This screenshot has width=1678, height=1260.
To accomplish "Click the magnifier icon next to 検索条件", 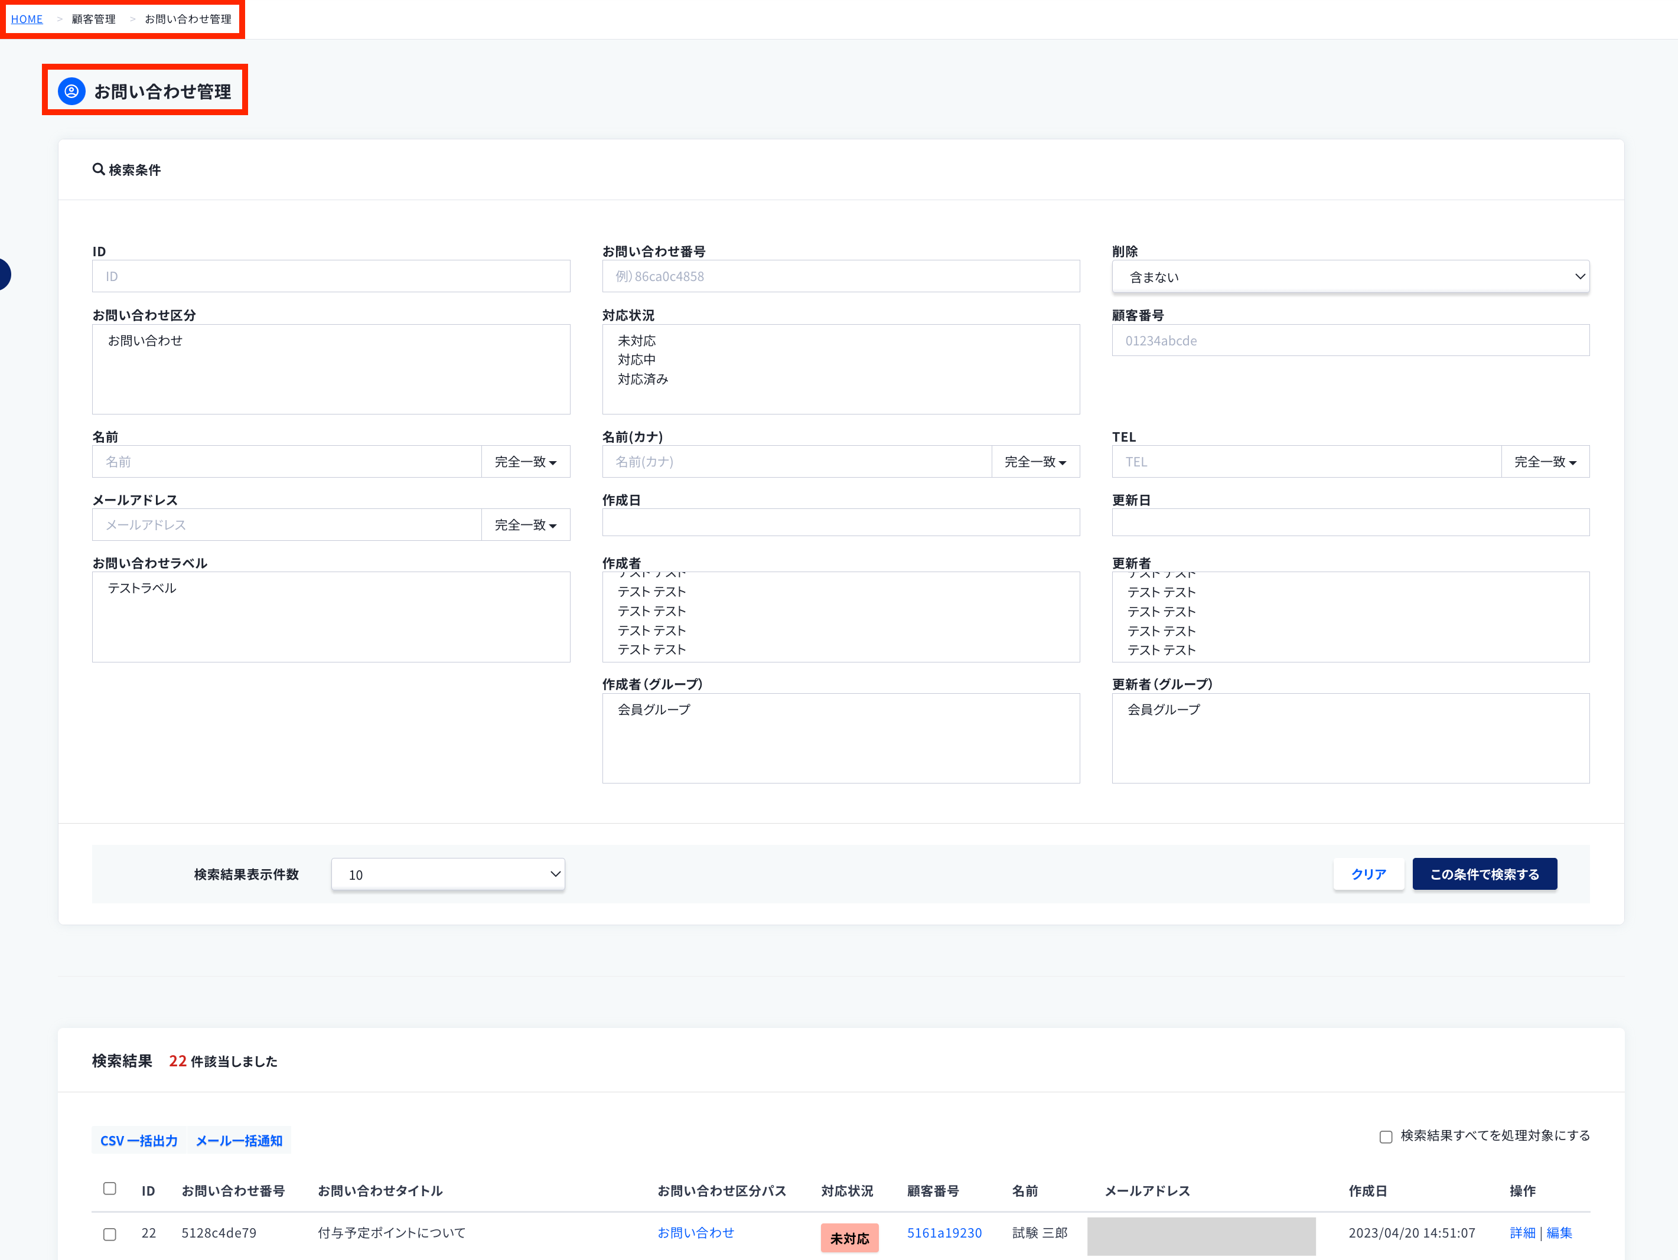I will point(99,170).
